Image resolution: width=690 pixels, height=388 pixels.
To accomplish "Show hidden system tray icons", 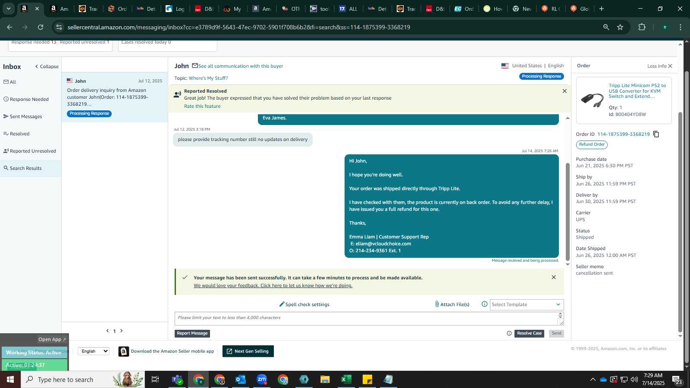I will 593,379.
